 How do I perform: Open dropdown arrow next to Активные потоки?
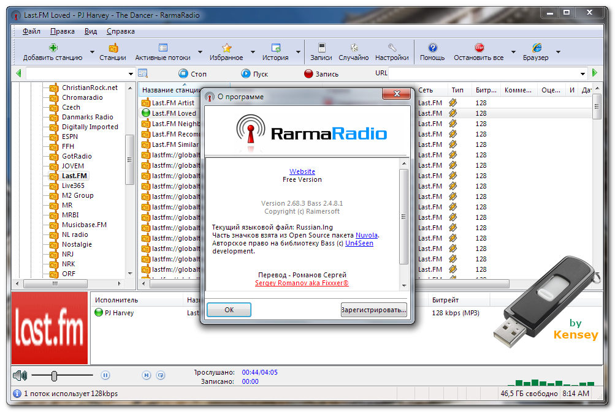[x=200, y=52]
